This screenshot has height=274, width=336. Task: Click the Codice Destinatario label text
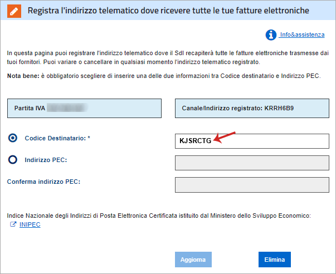click(57, 138)
